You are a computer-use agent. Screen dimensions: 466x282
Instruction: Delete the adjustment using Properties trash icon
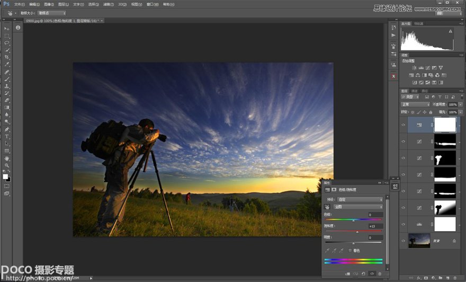click(x=380, y=274)
